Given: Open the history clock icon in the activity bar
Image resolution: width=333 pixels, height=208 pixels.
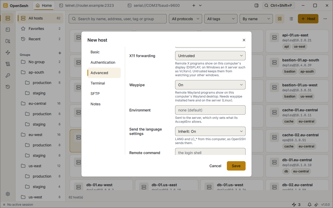Looking at the screenshot, I should pos(8,87).
